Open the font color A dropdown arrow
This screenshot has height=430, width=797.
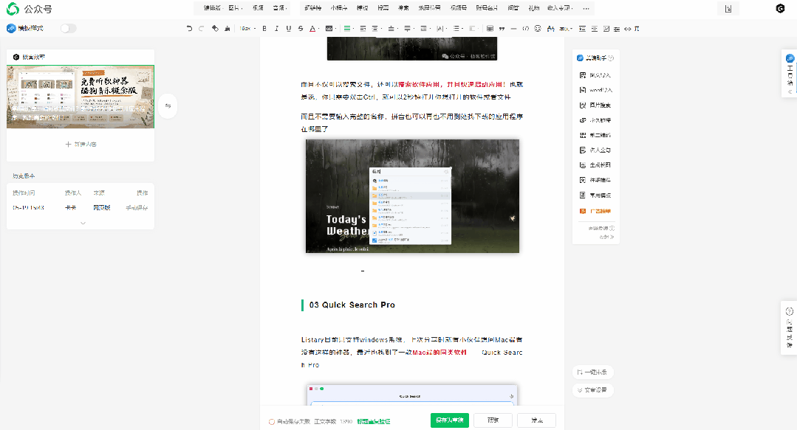pyautogui.click(x=318, y=29)
